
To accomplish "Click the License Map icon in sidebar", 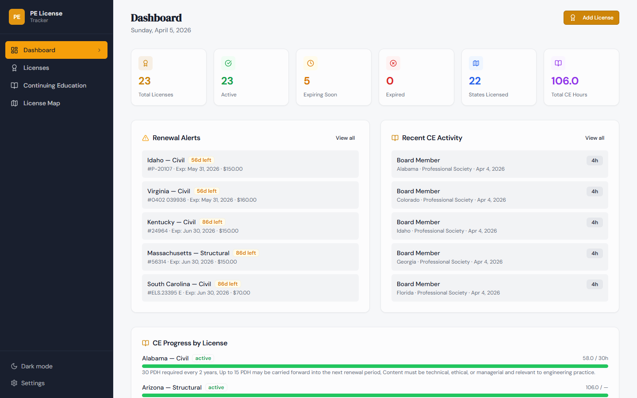I will pyautogui.click(x=13, y=103).
